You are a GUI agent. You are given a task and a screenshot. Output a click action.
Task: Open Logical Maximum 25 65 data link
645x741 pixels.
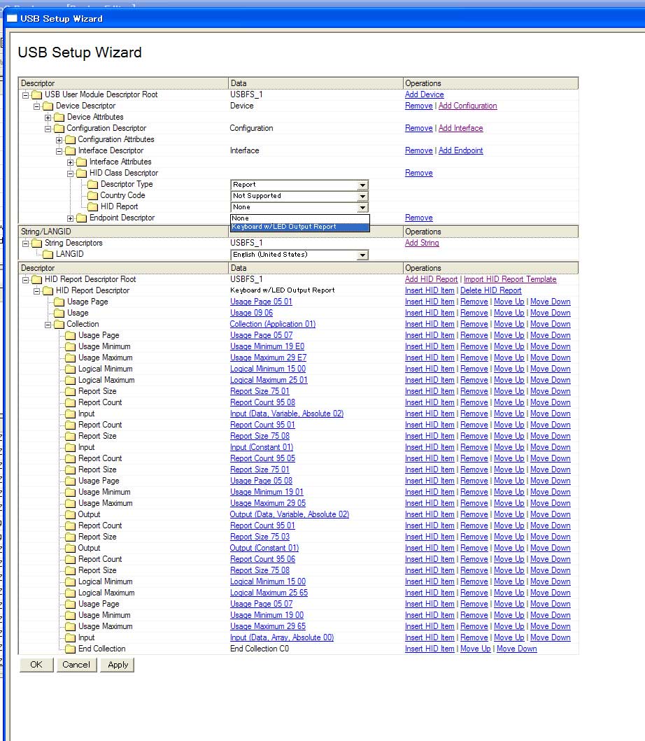(269, 593)
